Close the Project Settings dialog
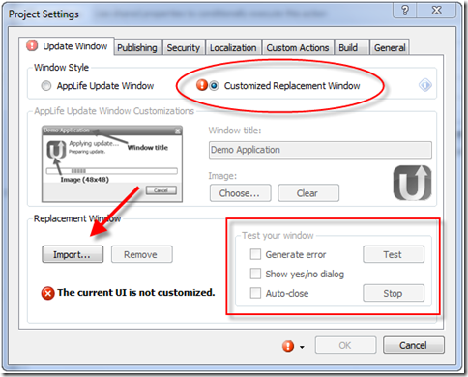 pos(437,11)
